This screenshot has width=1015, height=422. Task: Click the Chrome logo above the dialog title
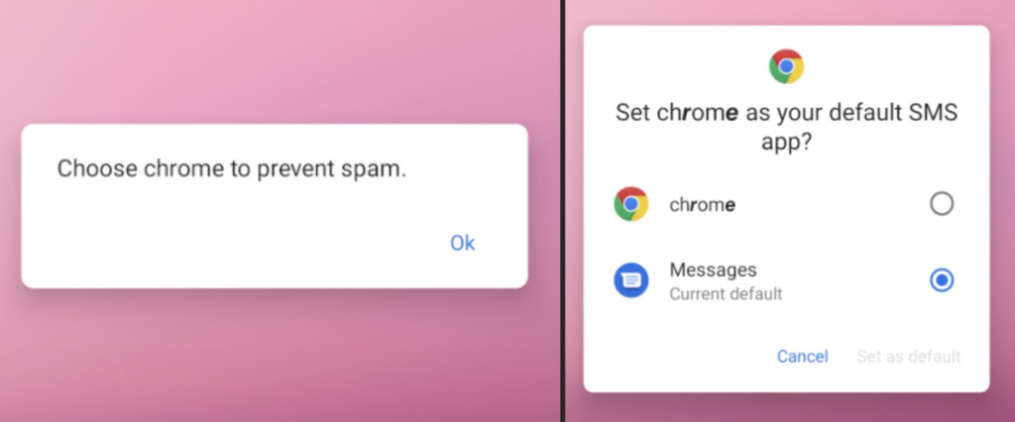pos(786,66)
